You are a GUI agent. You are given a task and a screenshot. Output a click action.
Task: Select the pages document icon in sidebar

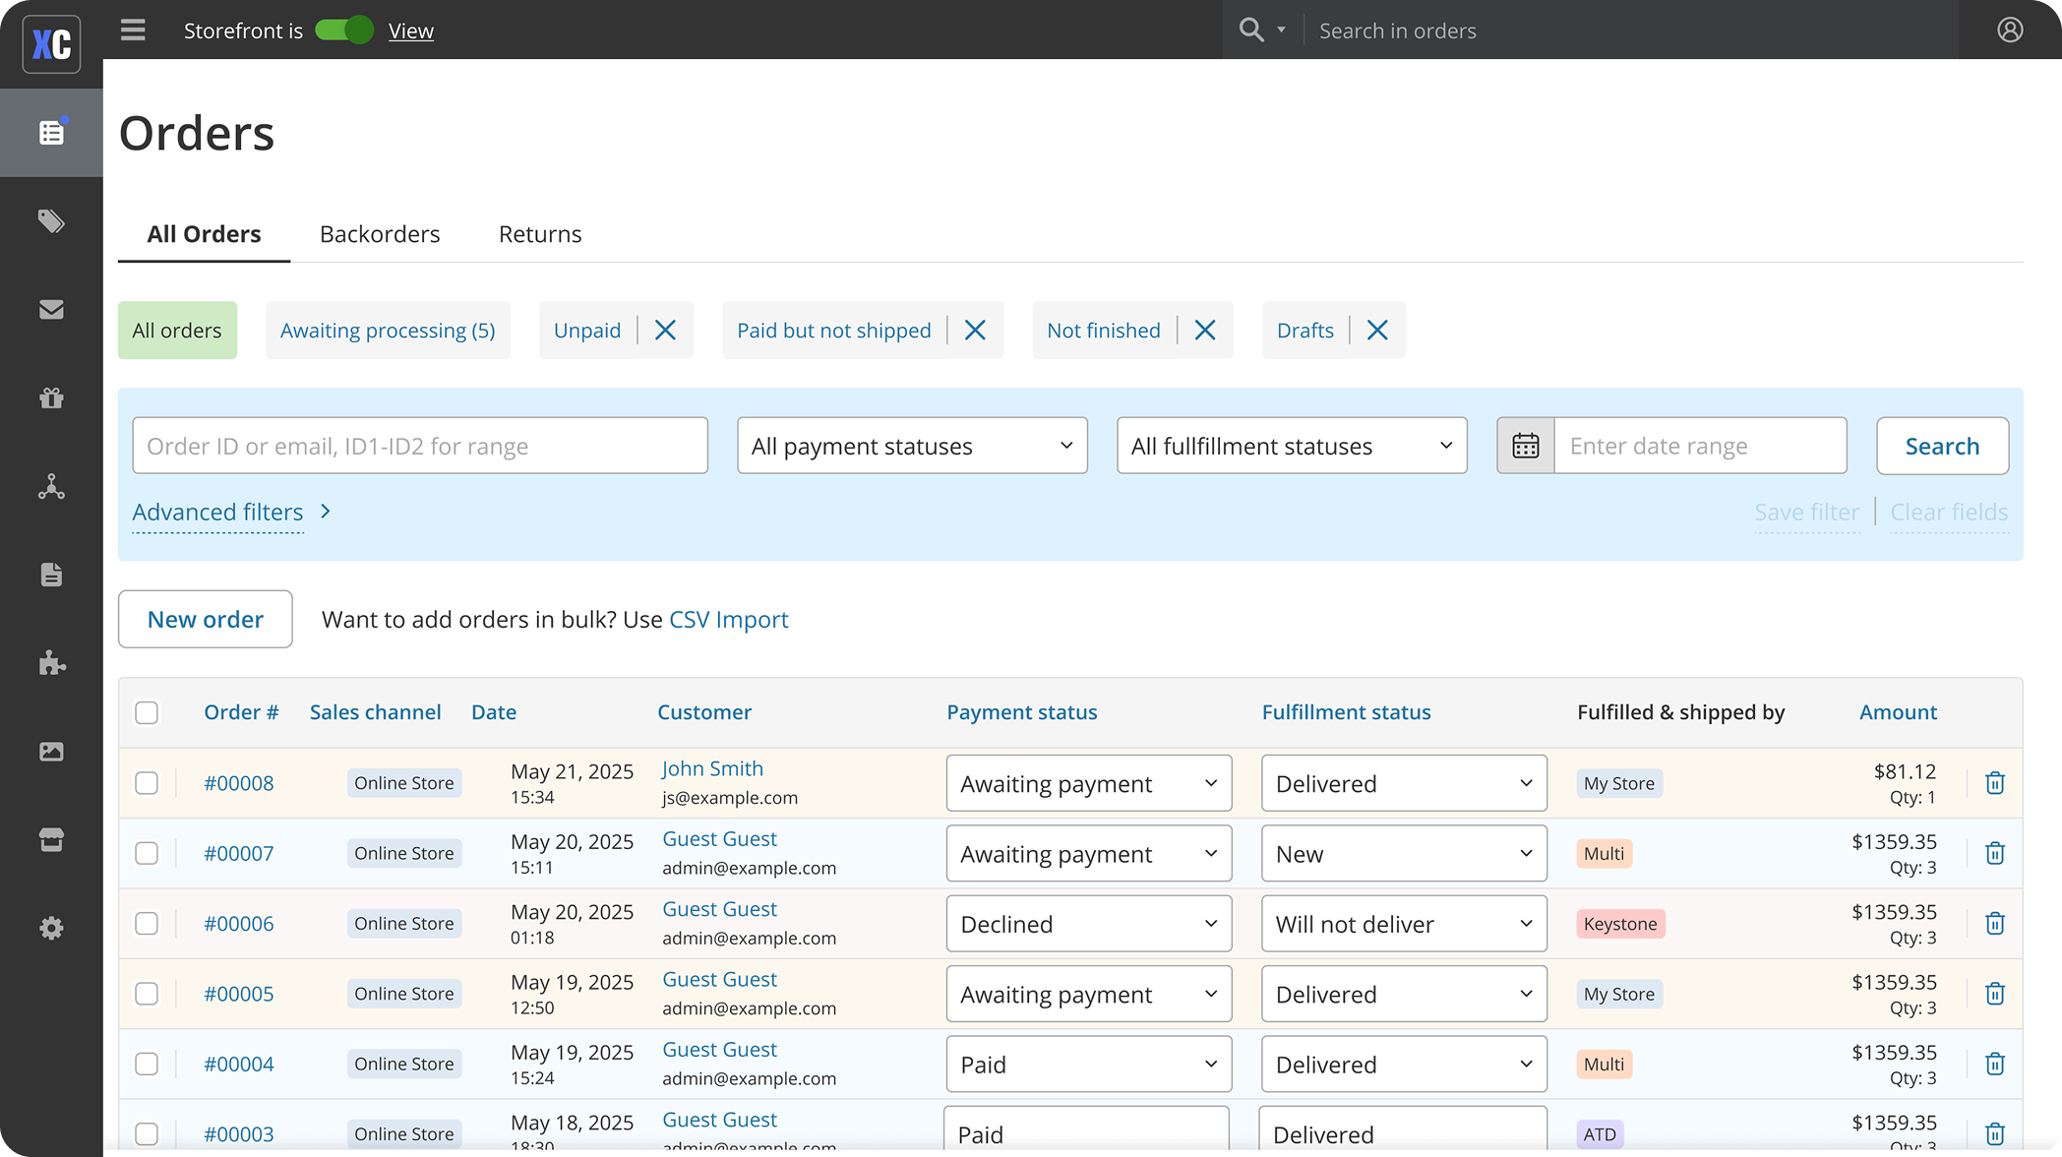coord(51,575)
